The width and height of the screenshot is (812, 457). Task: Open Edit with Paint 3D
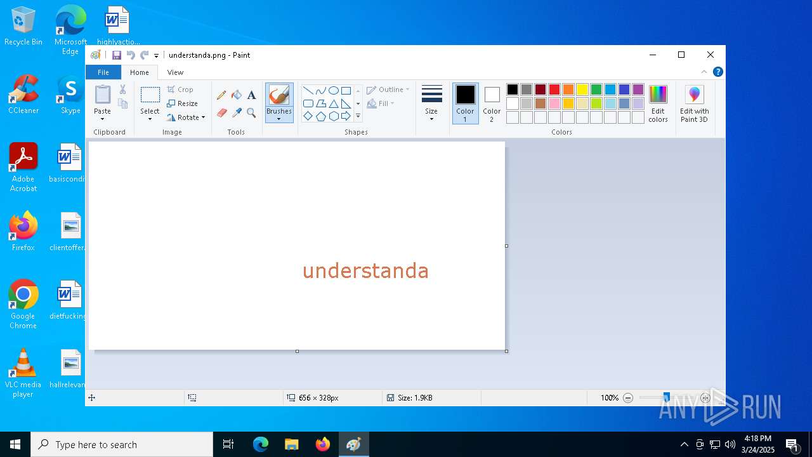click(695, 104)
